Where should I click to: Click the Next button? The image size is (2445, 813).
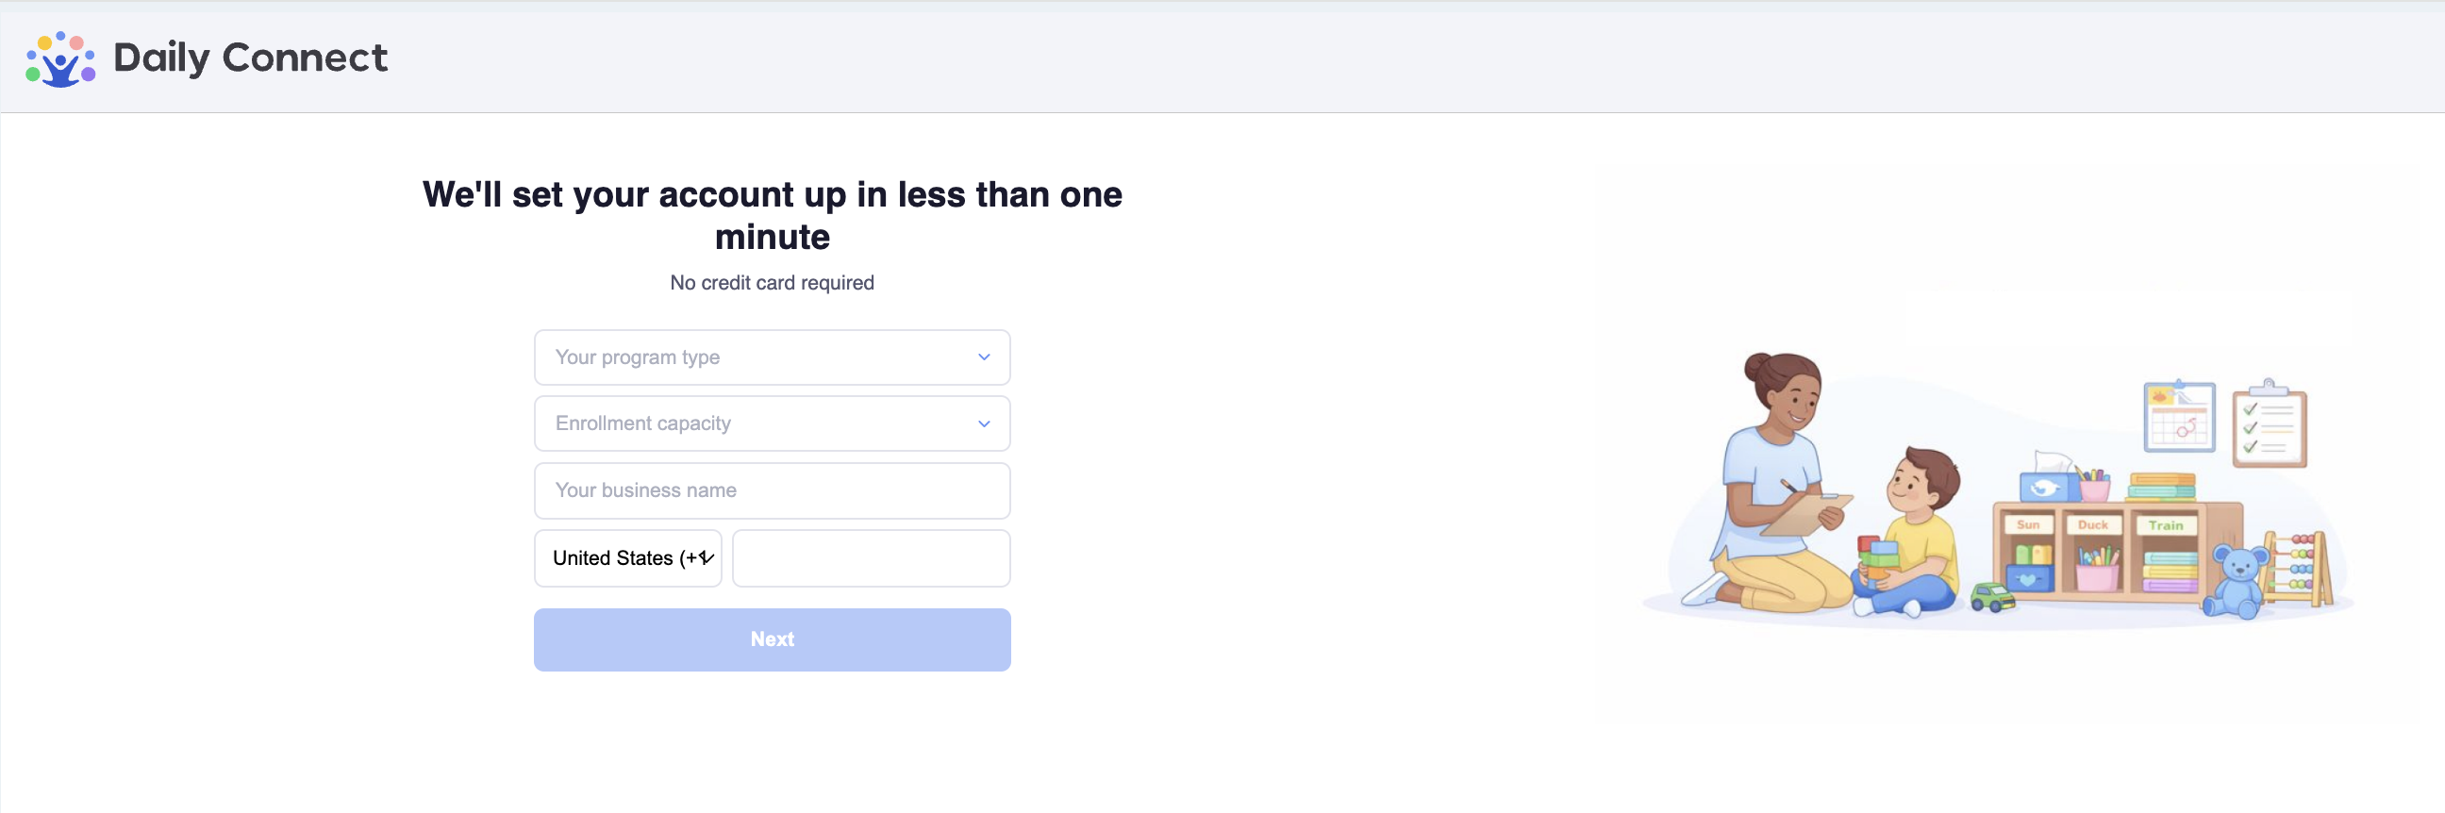(x=772, y=639)
